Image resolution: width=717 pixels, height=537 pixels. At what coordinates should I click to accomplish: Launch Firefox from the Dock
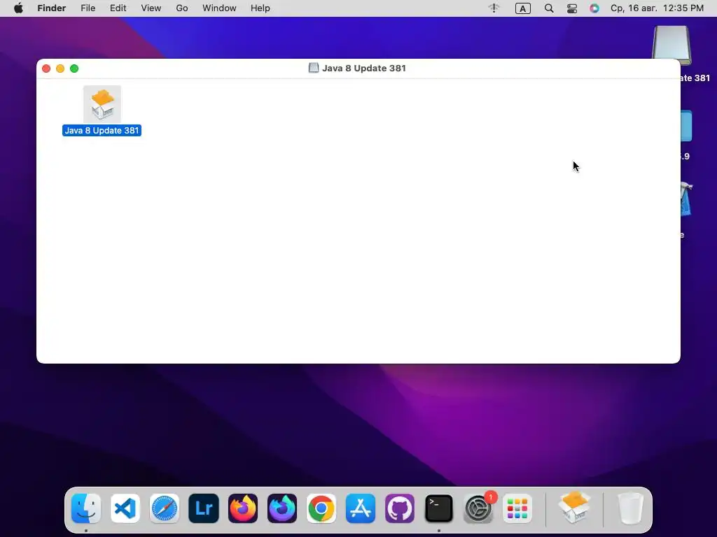point(243,508)
